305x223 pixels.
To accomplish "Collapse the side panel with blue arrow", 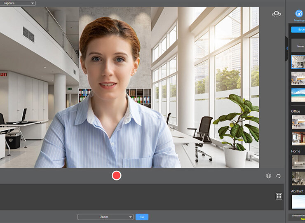I will [x=287, y=49].
